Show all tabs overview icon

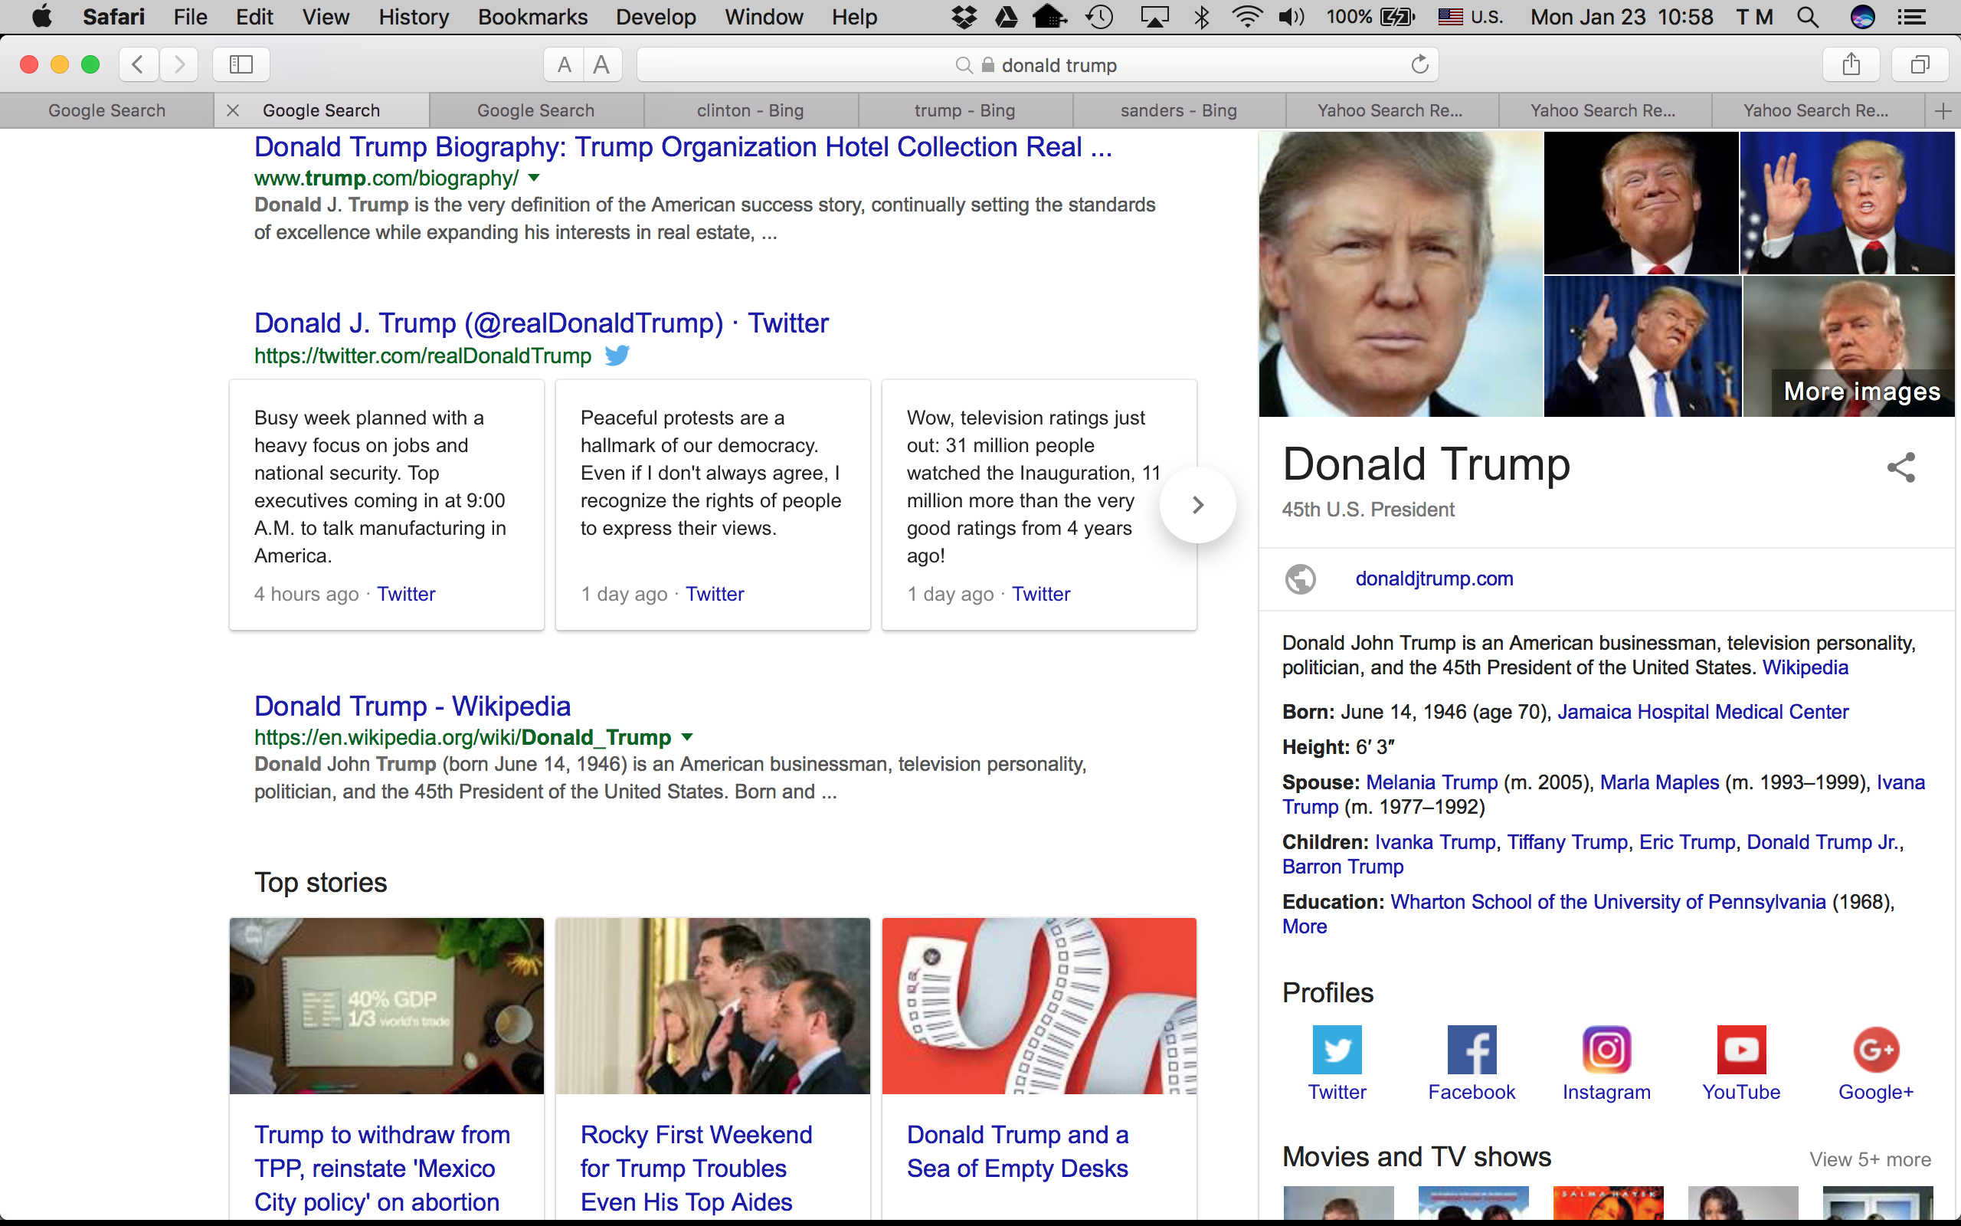pyautogui.click(x=1919, y=65)
